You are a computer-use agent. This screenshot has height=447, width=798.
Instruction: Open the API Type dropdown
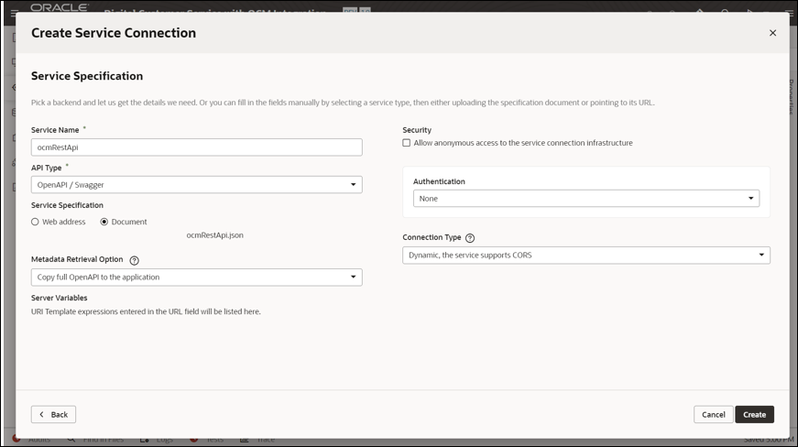click(196, 185)
